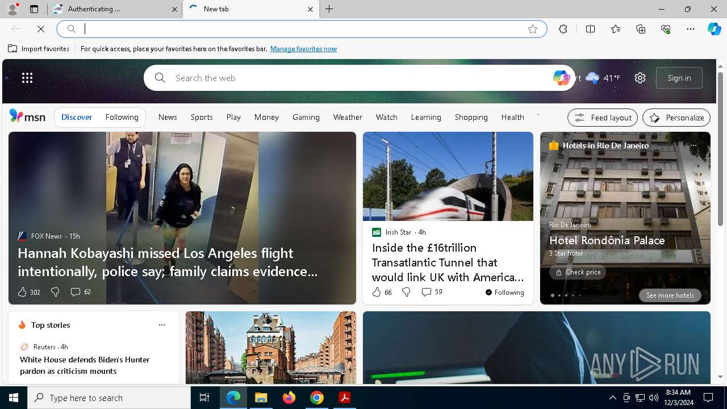Dislike the Transatlantic Tunnel article
This screenshot has width=727, height=409.
(x=406, y=292)
